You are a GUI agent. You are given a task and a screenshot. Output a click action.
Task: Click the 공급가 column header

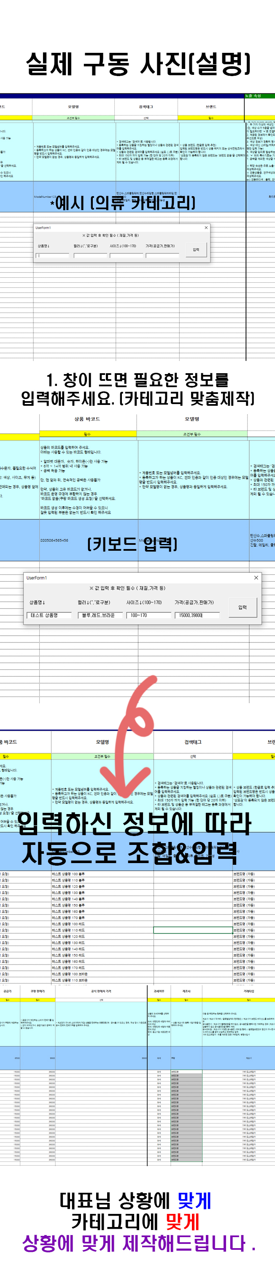click(7, 991)
